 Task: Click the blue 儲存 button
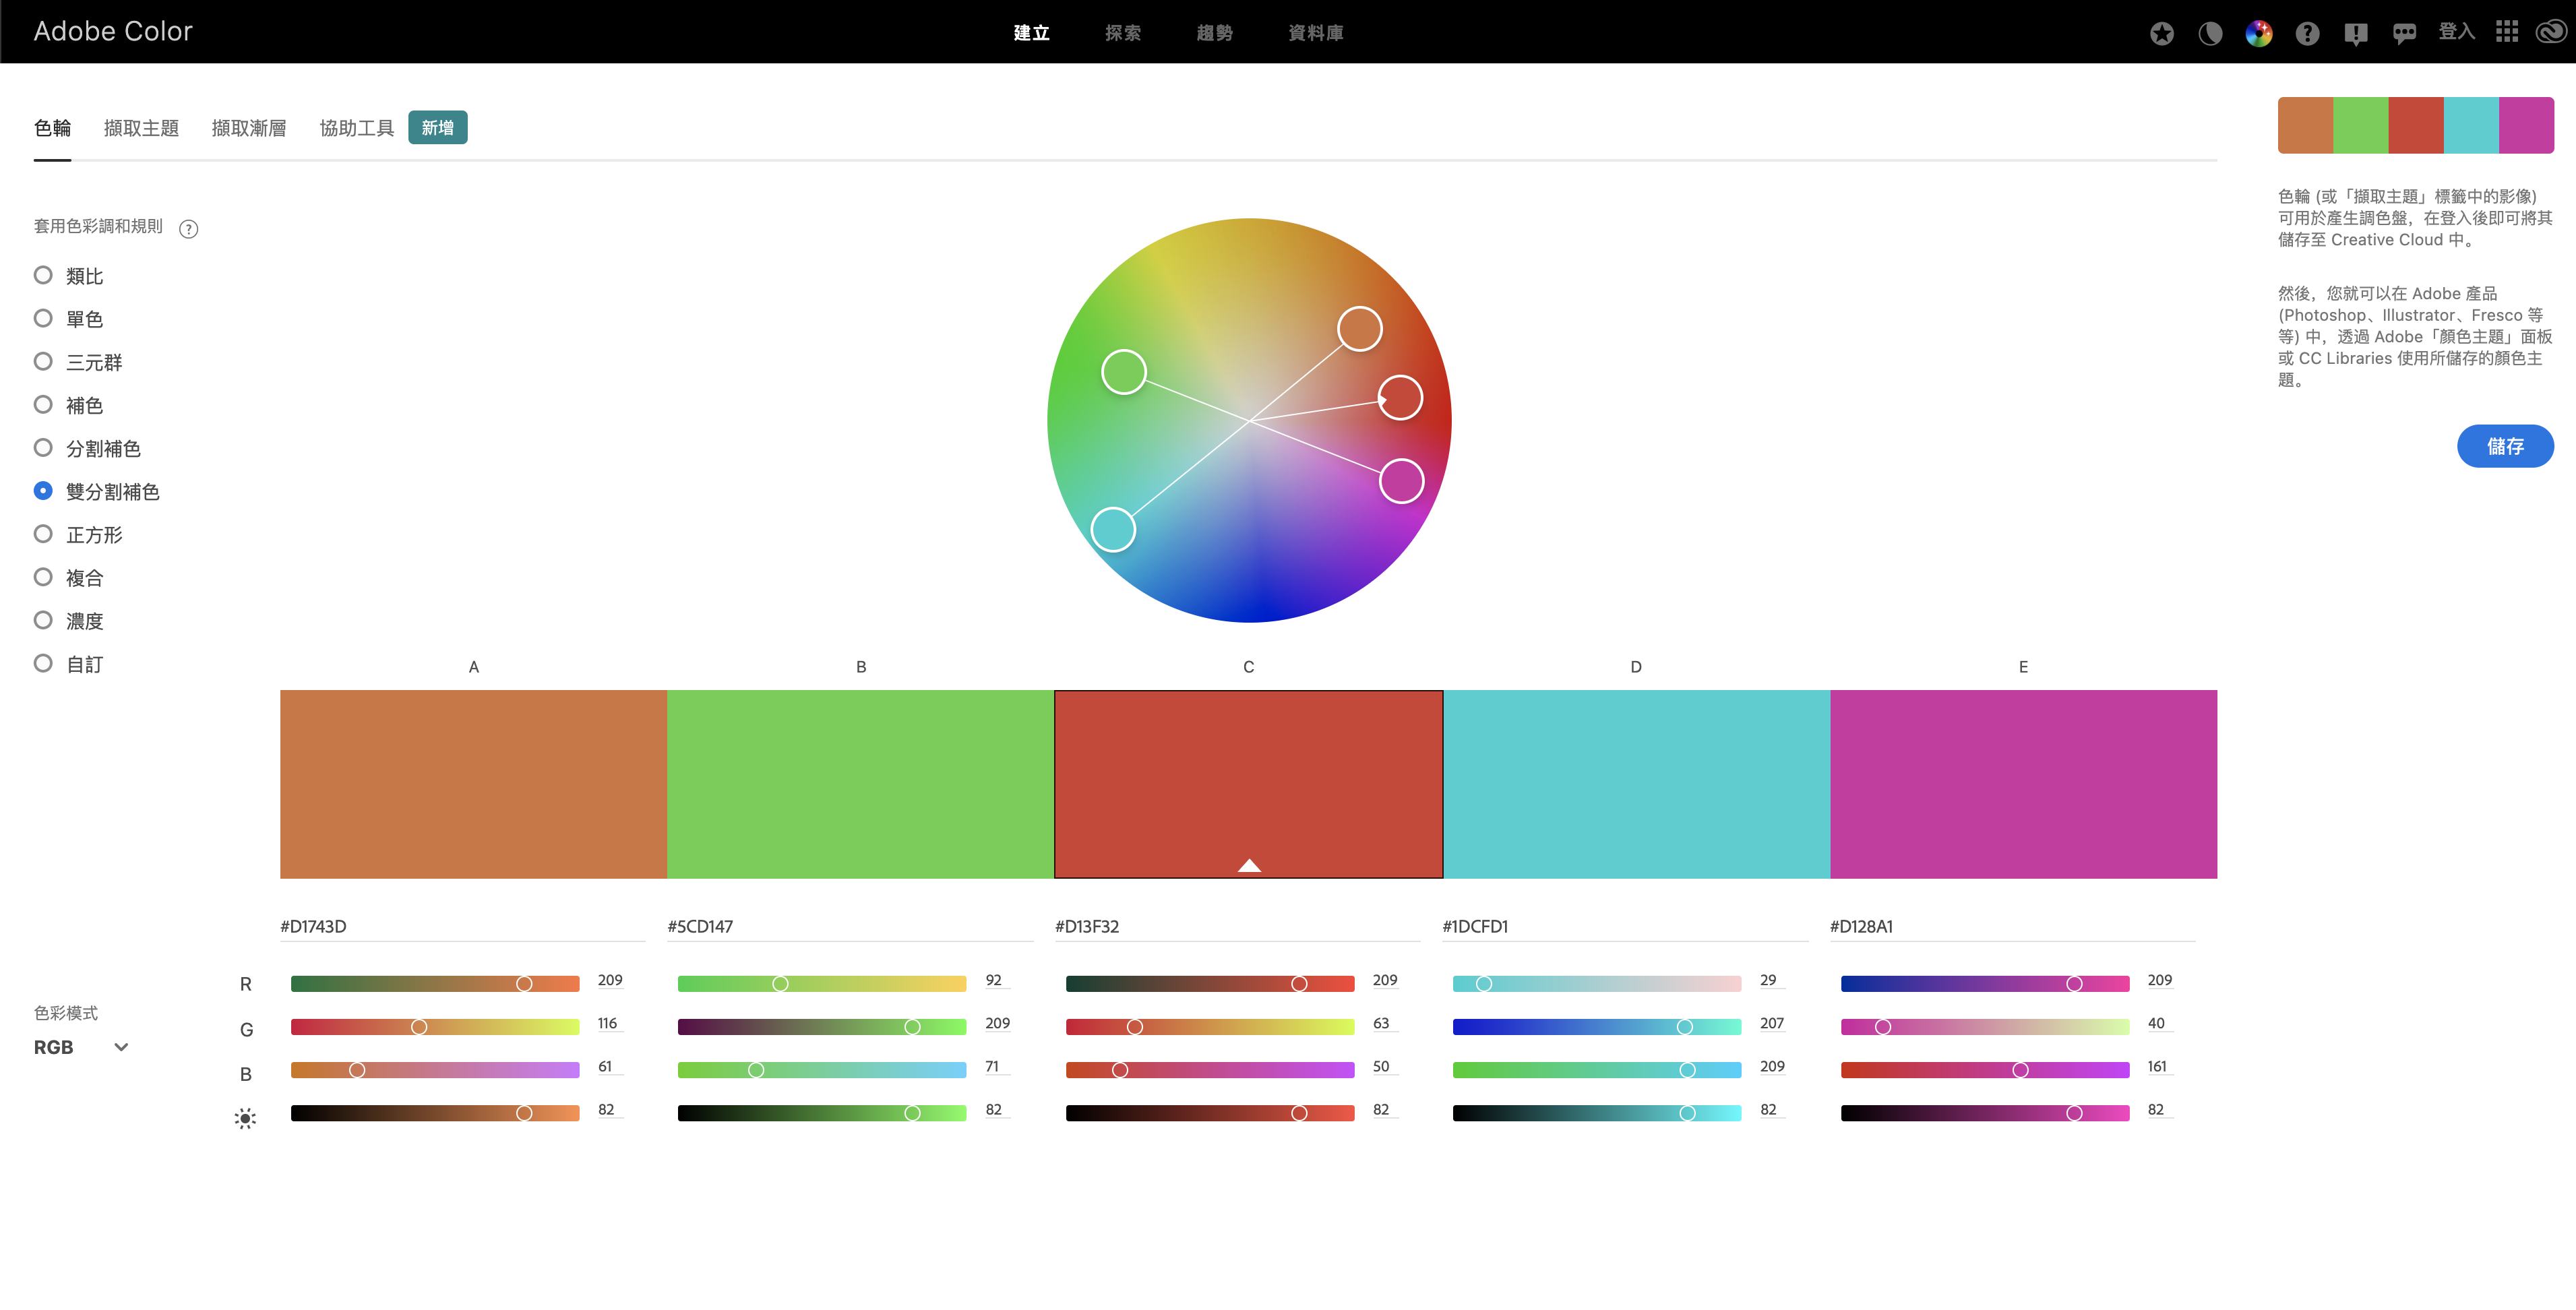point(2504,446)
